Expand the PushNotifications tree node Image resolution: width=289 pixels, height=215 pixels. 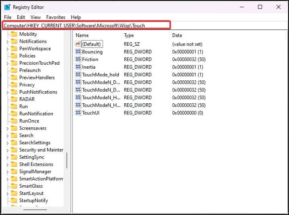pyautogui.click(x=7, y=92)
